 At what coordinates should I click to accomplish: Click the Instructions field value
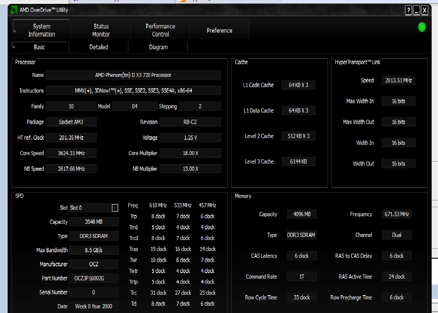tap(133, 90)
